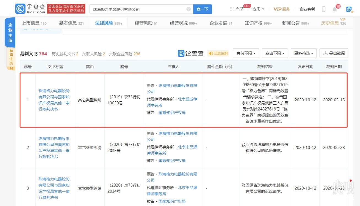Click the 案件金额(元) column header

click(x=221, y=67)
